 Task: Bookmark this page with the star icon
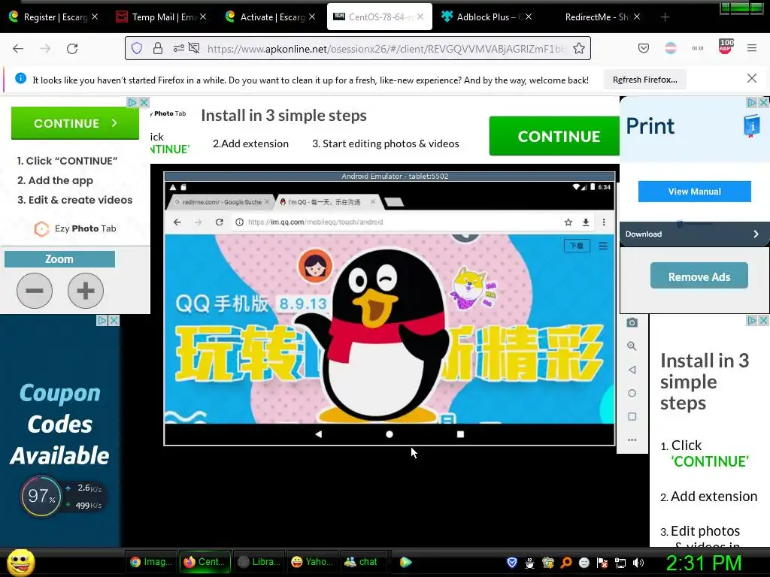[x=579, y=48]
